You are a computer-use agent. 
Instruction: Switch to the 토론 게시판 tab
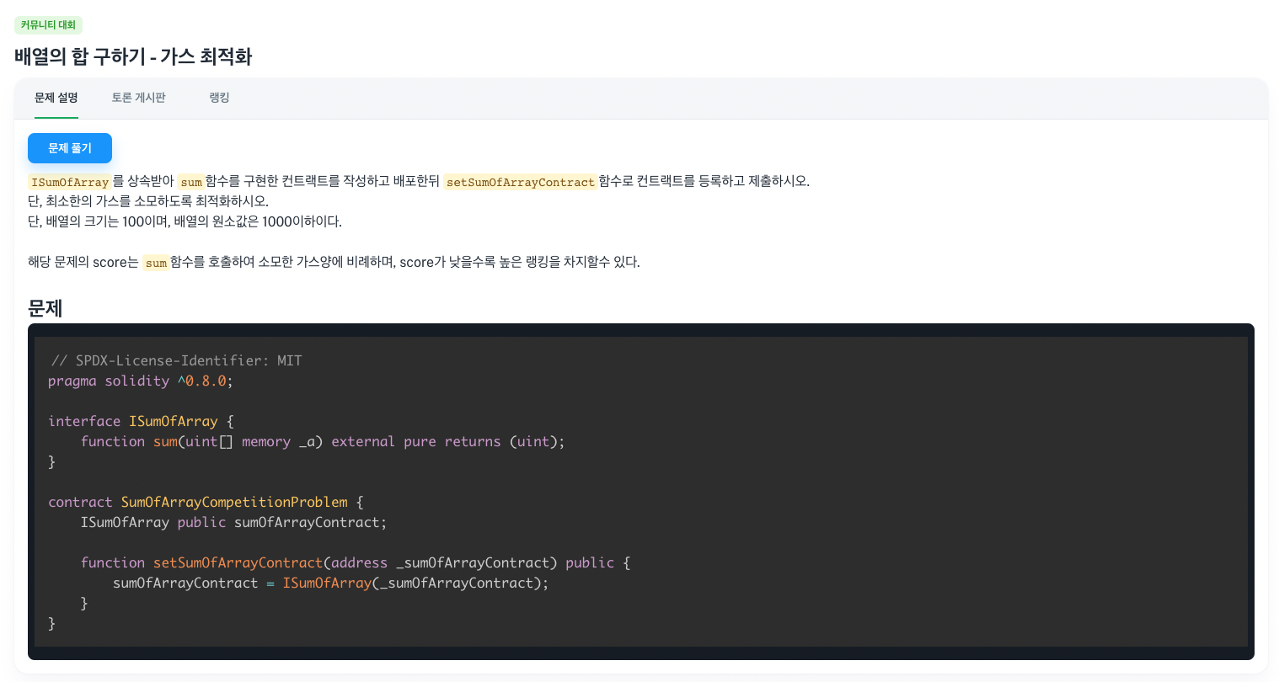139,98
